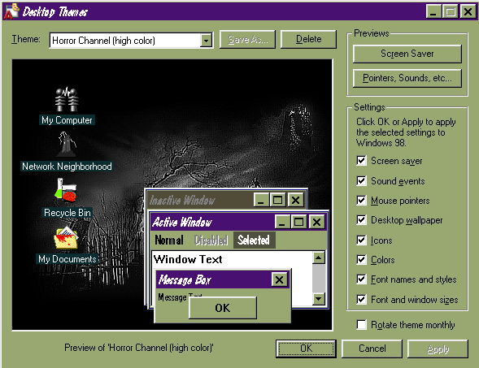Click the preview scrollbar up arrow
This screenshot has height=368, width=479.
click(x=319, y=258)
